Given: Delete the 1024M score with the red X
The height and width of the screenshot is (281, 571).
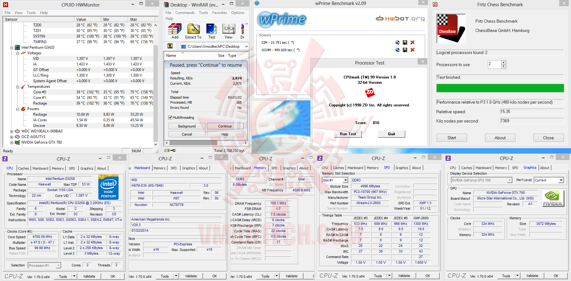Looking at the screenshot, I should coord(412,50).
